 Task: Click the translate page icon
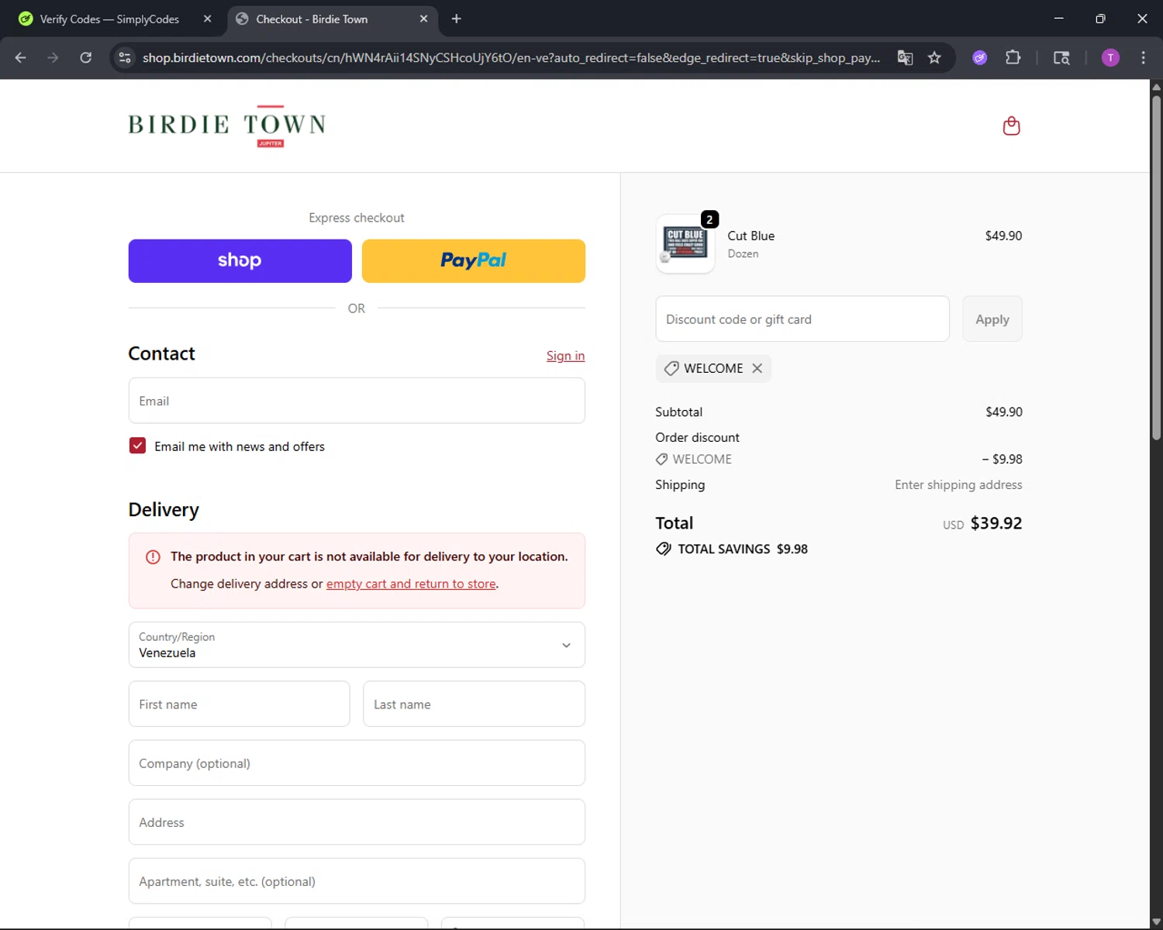tap(905, 57)
